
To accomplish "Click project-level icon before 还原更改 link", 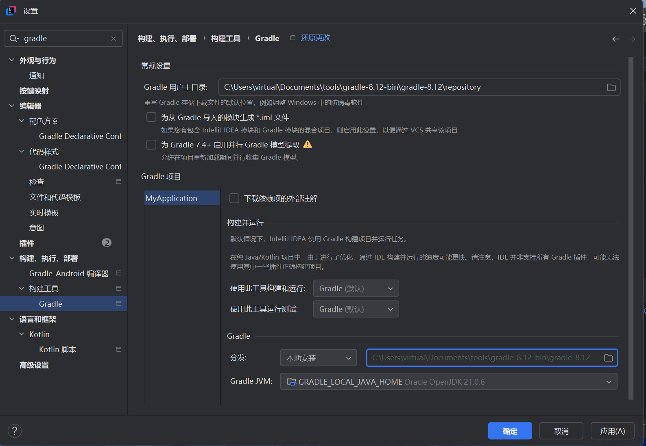I will pyautogui.click(x=292, y=38).
